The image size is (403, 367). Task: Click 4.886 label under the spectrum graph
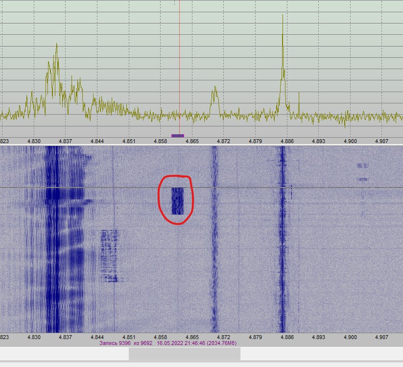287,141
